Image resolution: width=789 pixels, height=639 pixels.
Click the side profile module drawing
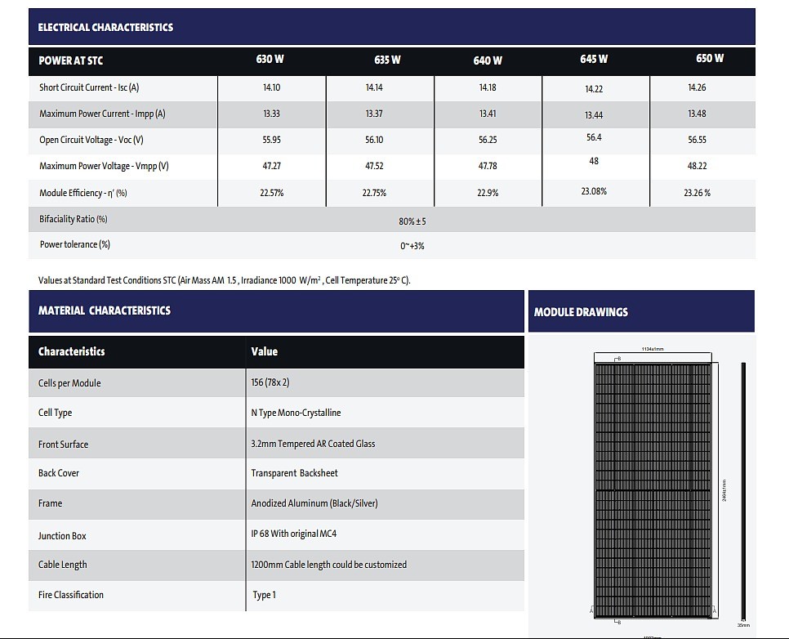coord(742,489)
